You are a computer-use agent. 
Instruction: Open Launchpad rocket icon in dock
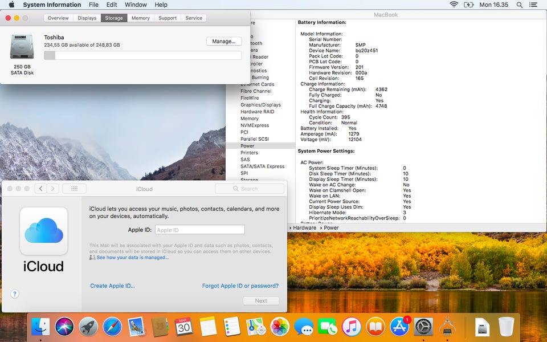click(x=88, y=327)
